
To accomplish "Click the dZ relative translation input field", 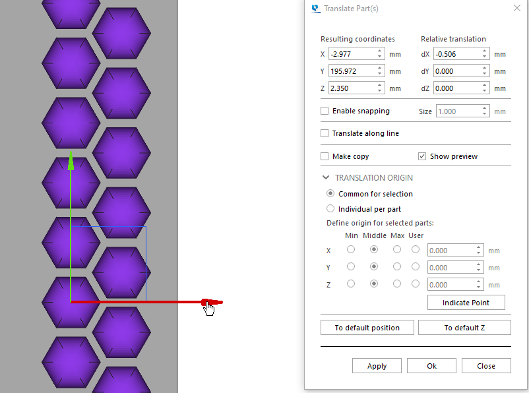I will pos(456,88).
